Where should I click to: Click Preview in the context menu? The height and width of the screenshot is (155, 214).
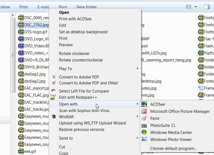(66, 45)
